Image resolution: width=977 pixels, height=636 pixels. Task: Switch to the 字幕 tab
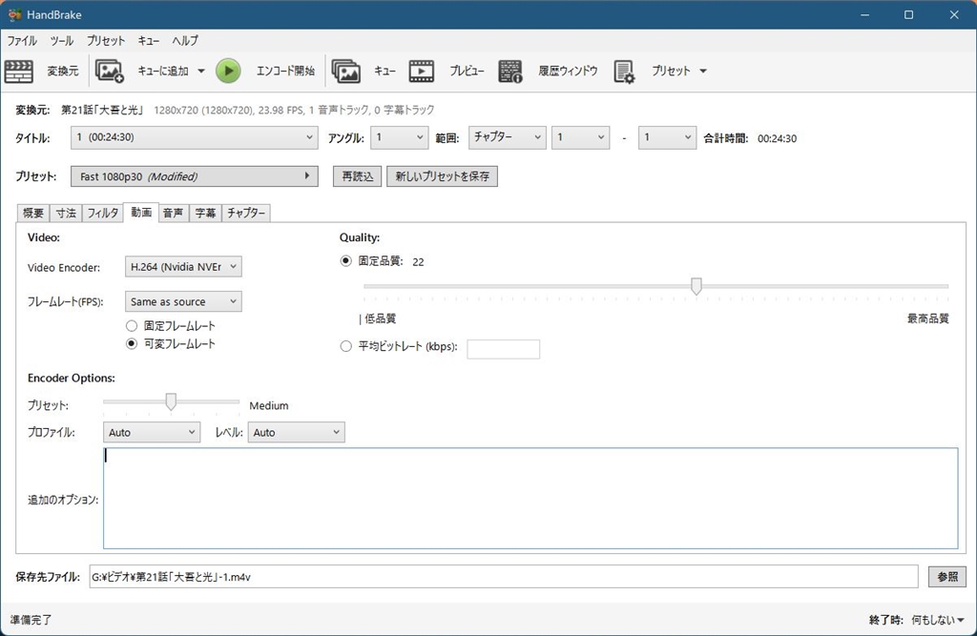click(205, 213)
